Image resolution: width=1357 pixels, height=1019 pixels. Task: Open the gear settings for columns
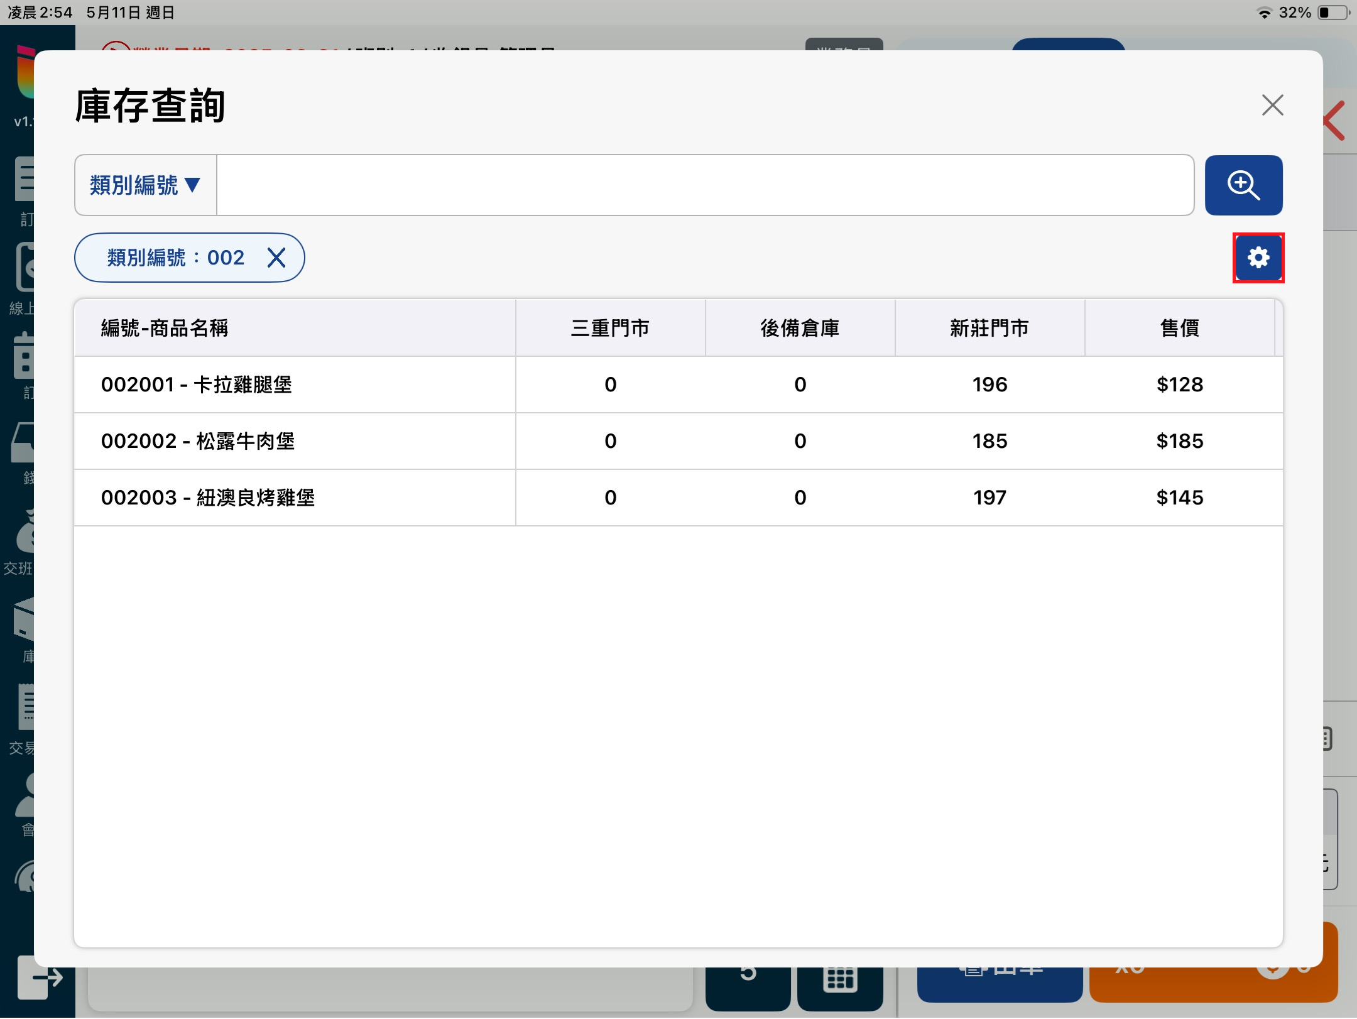pos(1258,258)
